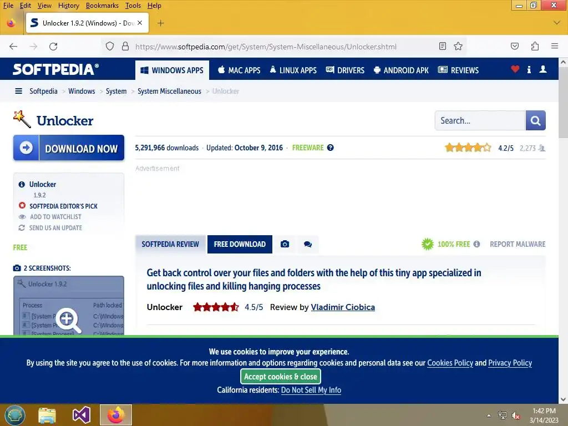Click into the Search field
The height and width of the screenshot is (426, 568).
coord(480,120)
